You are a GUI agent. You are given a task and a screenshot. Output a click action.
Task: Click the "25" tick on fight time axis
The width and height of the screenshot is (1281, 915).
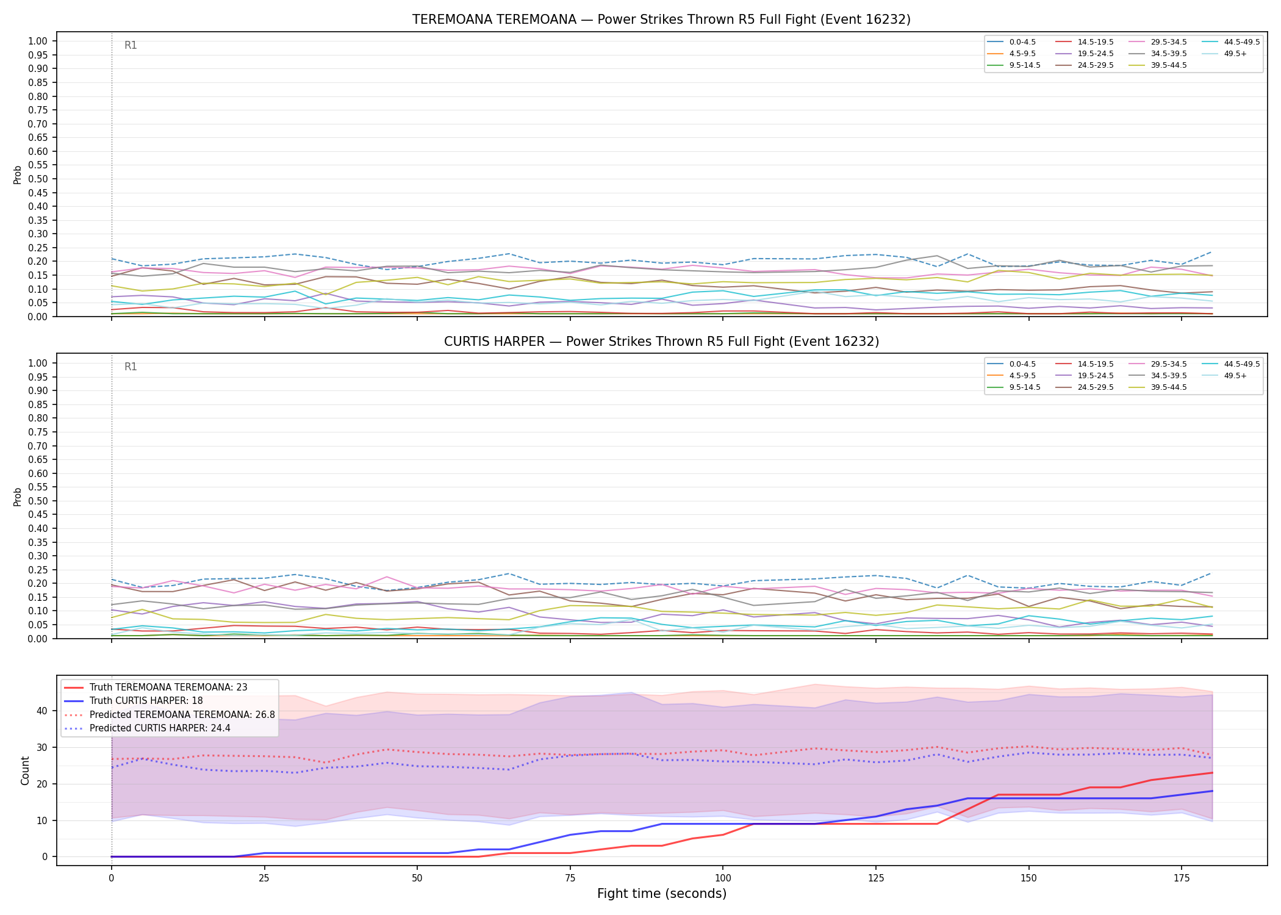pos(264,878)
